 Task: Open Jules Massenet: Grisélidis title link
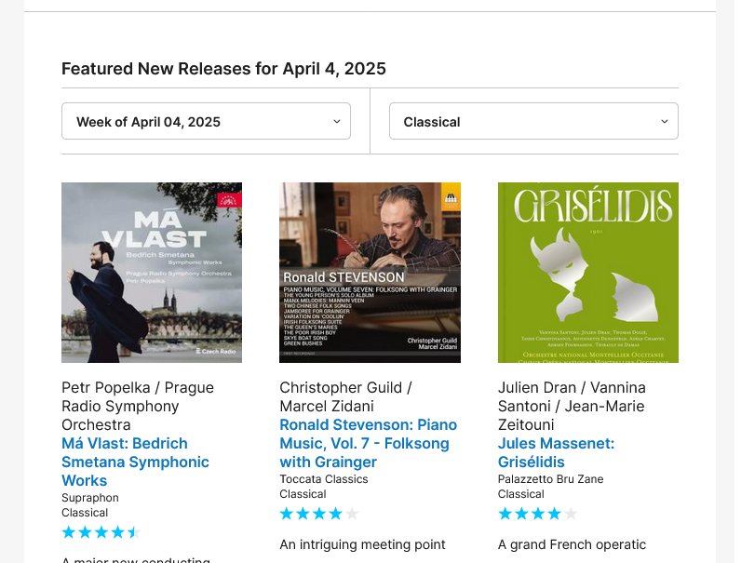click(x=556, y=452)
